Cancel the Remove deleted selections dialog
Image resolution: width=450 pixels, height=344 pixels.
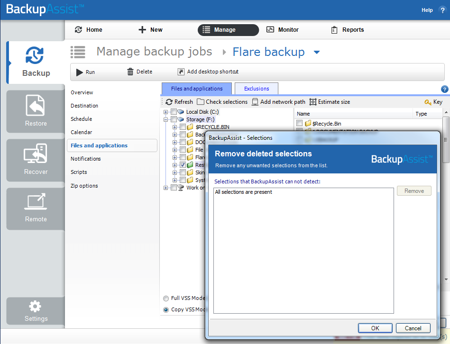tap(413, 328)
